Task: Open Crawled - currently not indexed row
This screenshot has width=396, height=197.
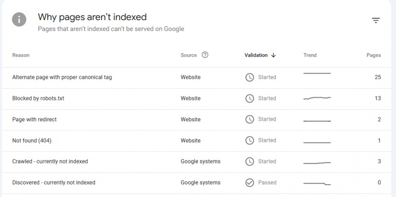Action: click(x=196, y=162)
